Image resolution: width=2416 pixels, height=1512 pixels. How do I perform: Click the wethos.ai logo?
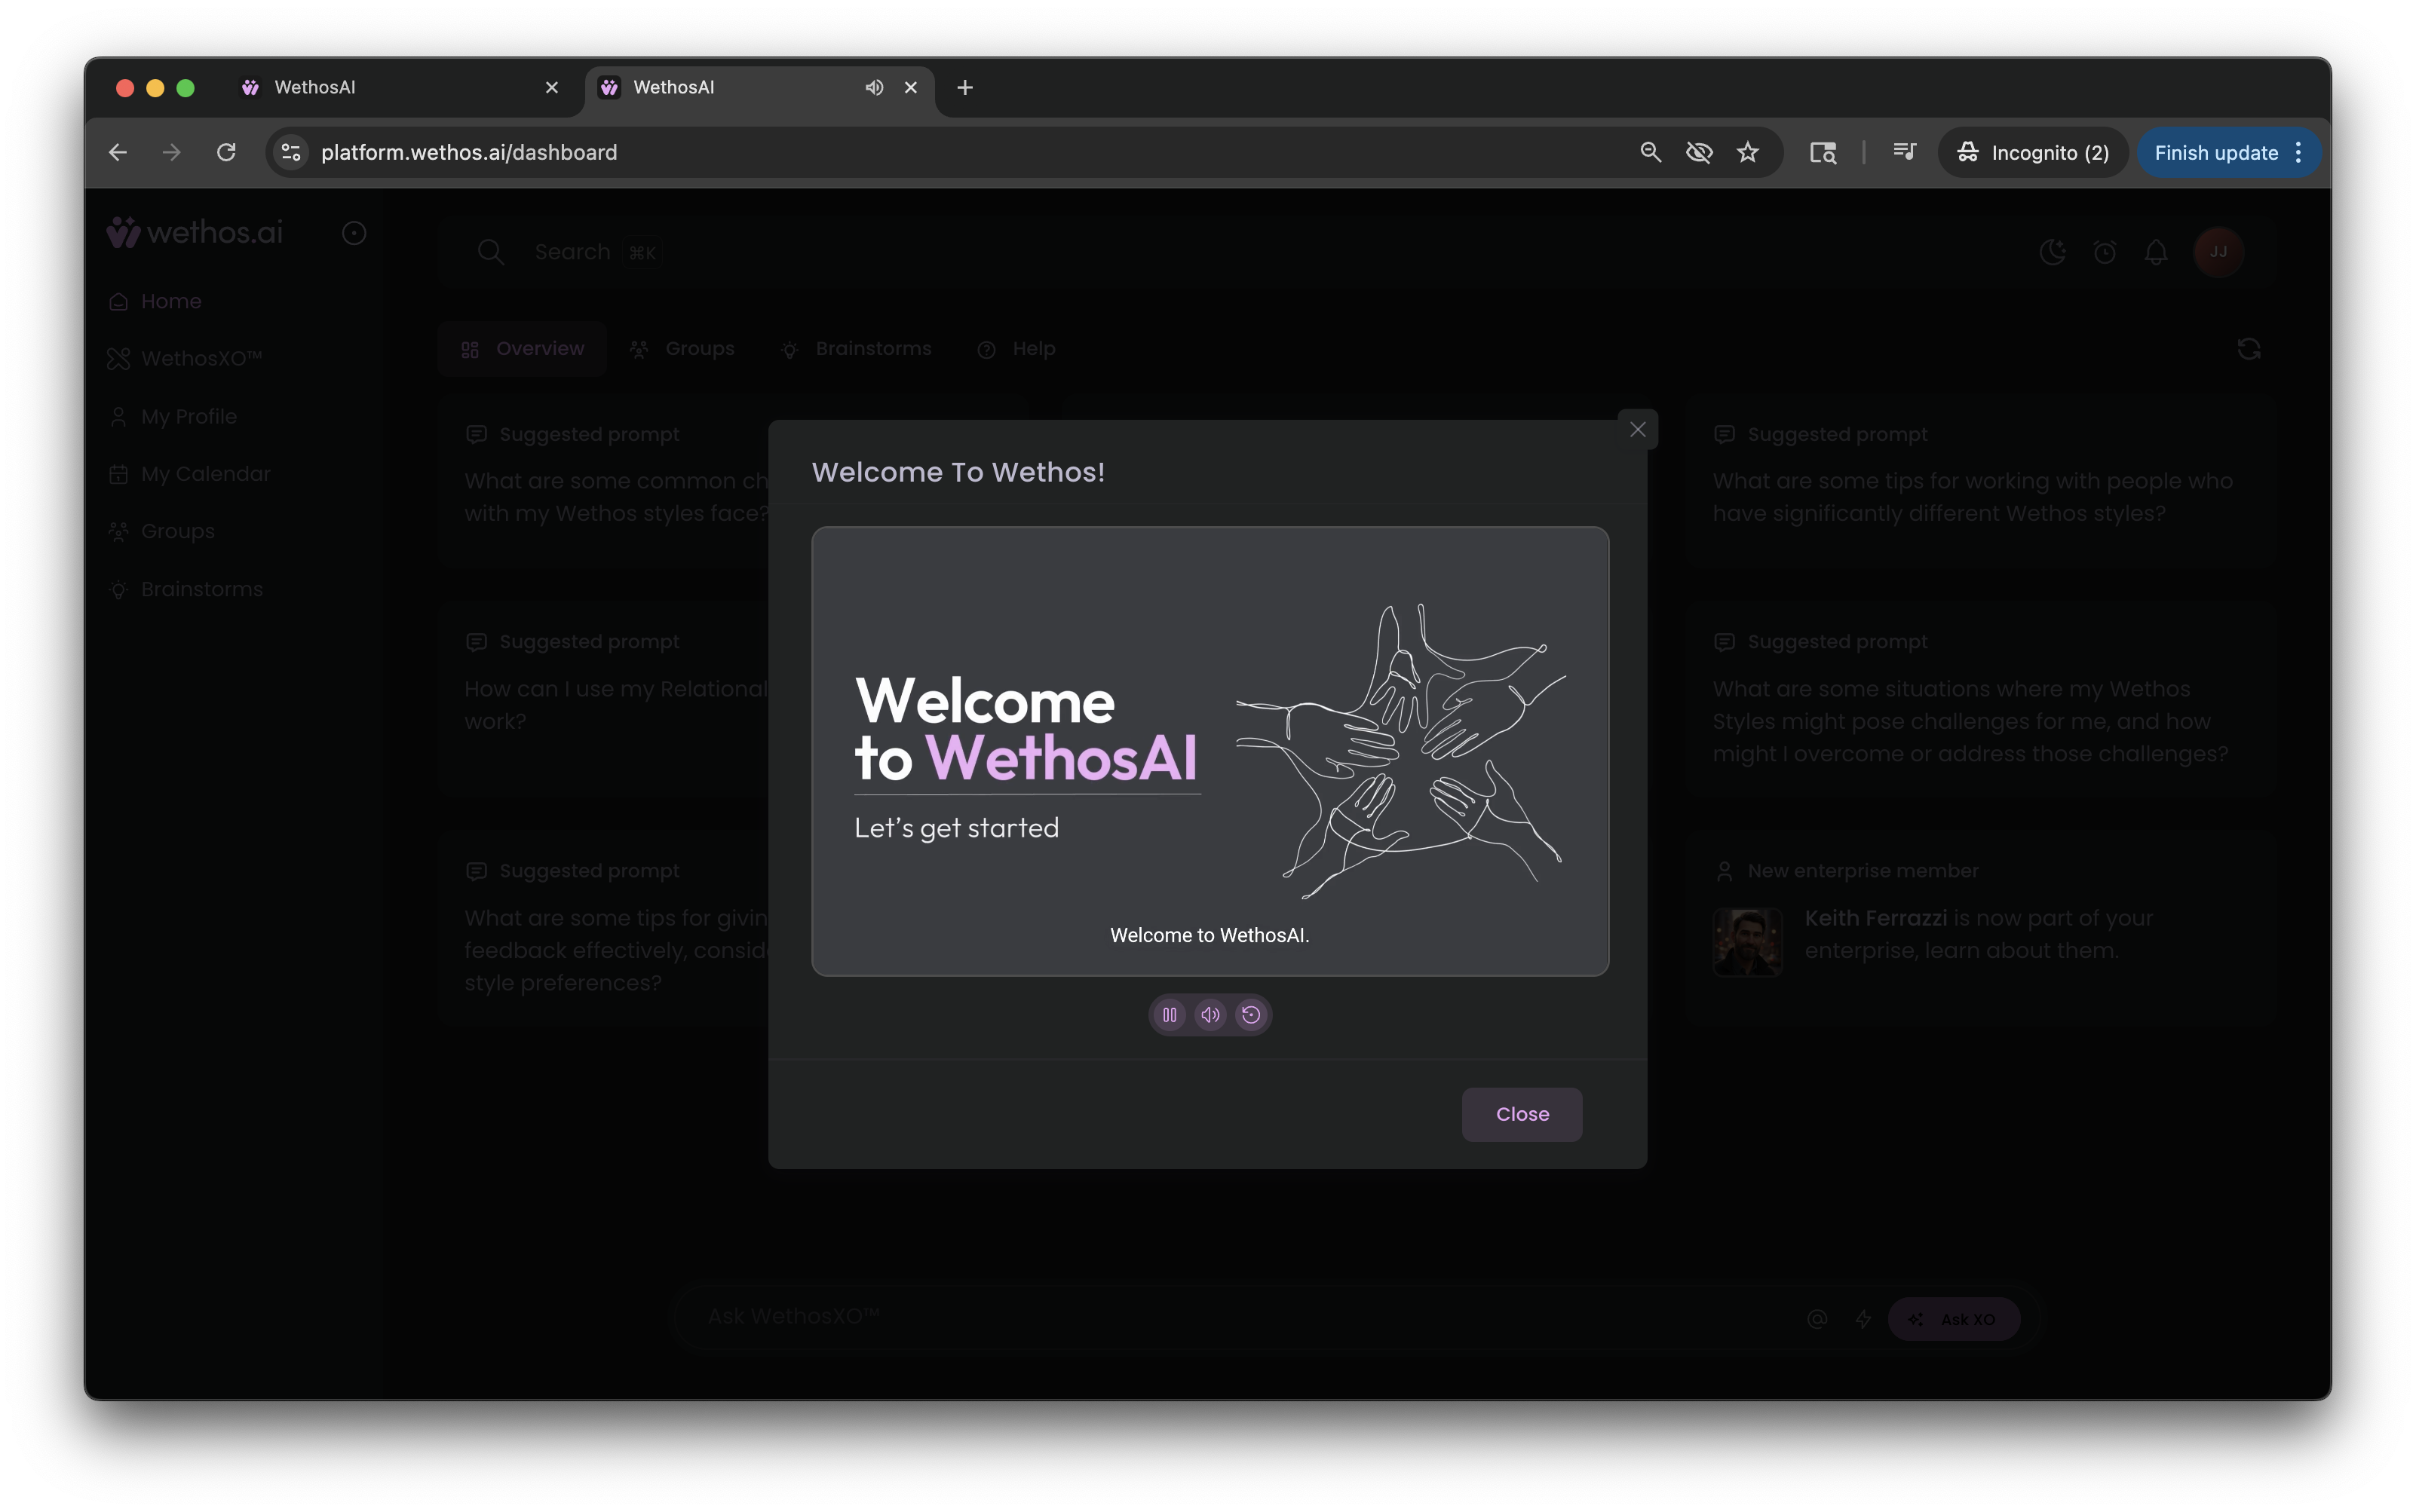[x=195, y=232]
